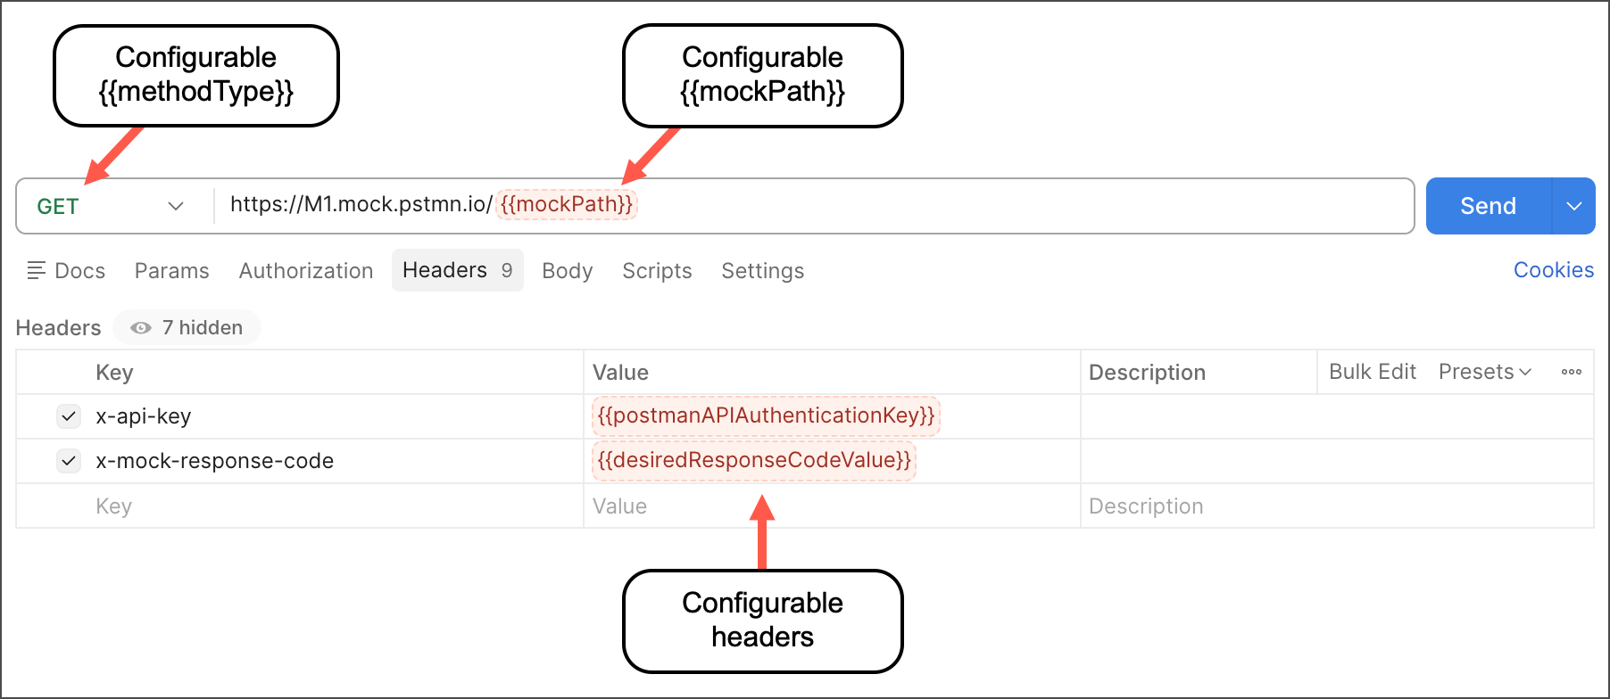Click the request URL field
Image resolution: width=1610 pixels, height=699 pixels.
pos(982,205)
